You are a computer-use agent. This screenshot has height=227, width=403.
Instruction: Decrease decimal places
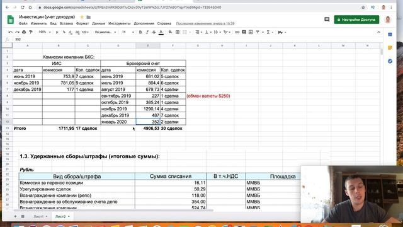coord(71,32)
